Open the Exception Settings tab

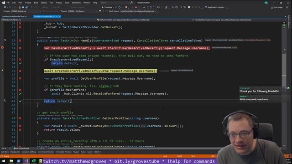click(x=29, y=152)
